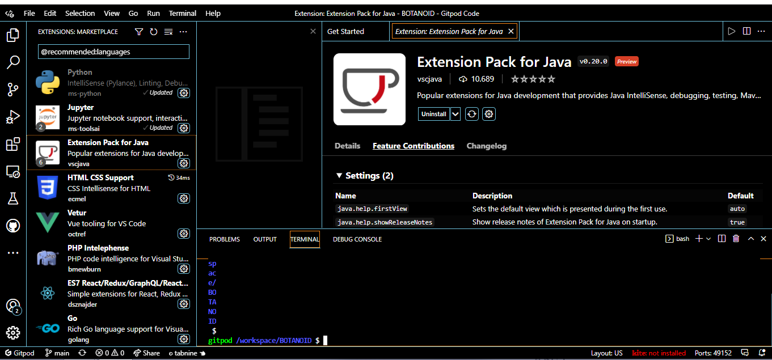The width and height of the screenshot is (772, 360).
Task: Open the File menu
Action: [29, 13]
